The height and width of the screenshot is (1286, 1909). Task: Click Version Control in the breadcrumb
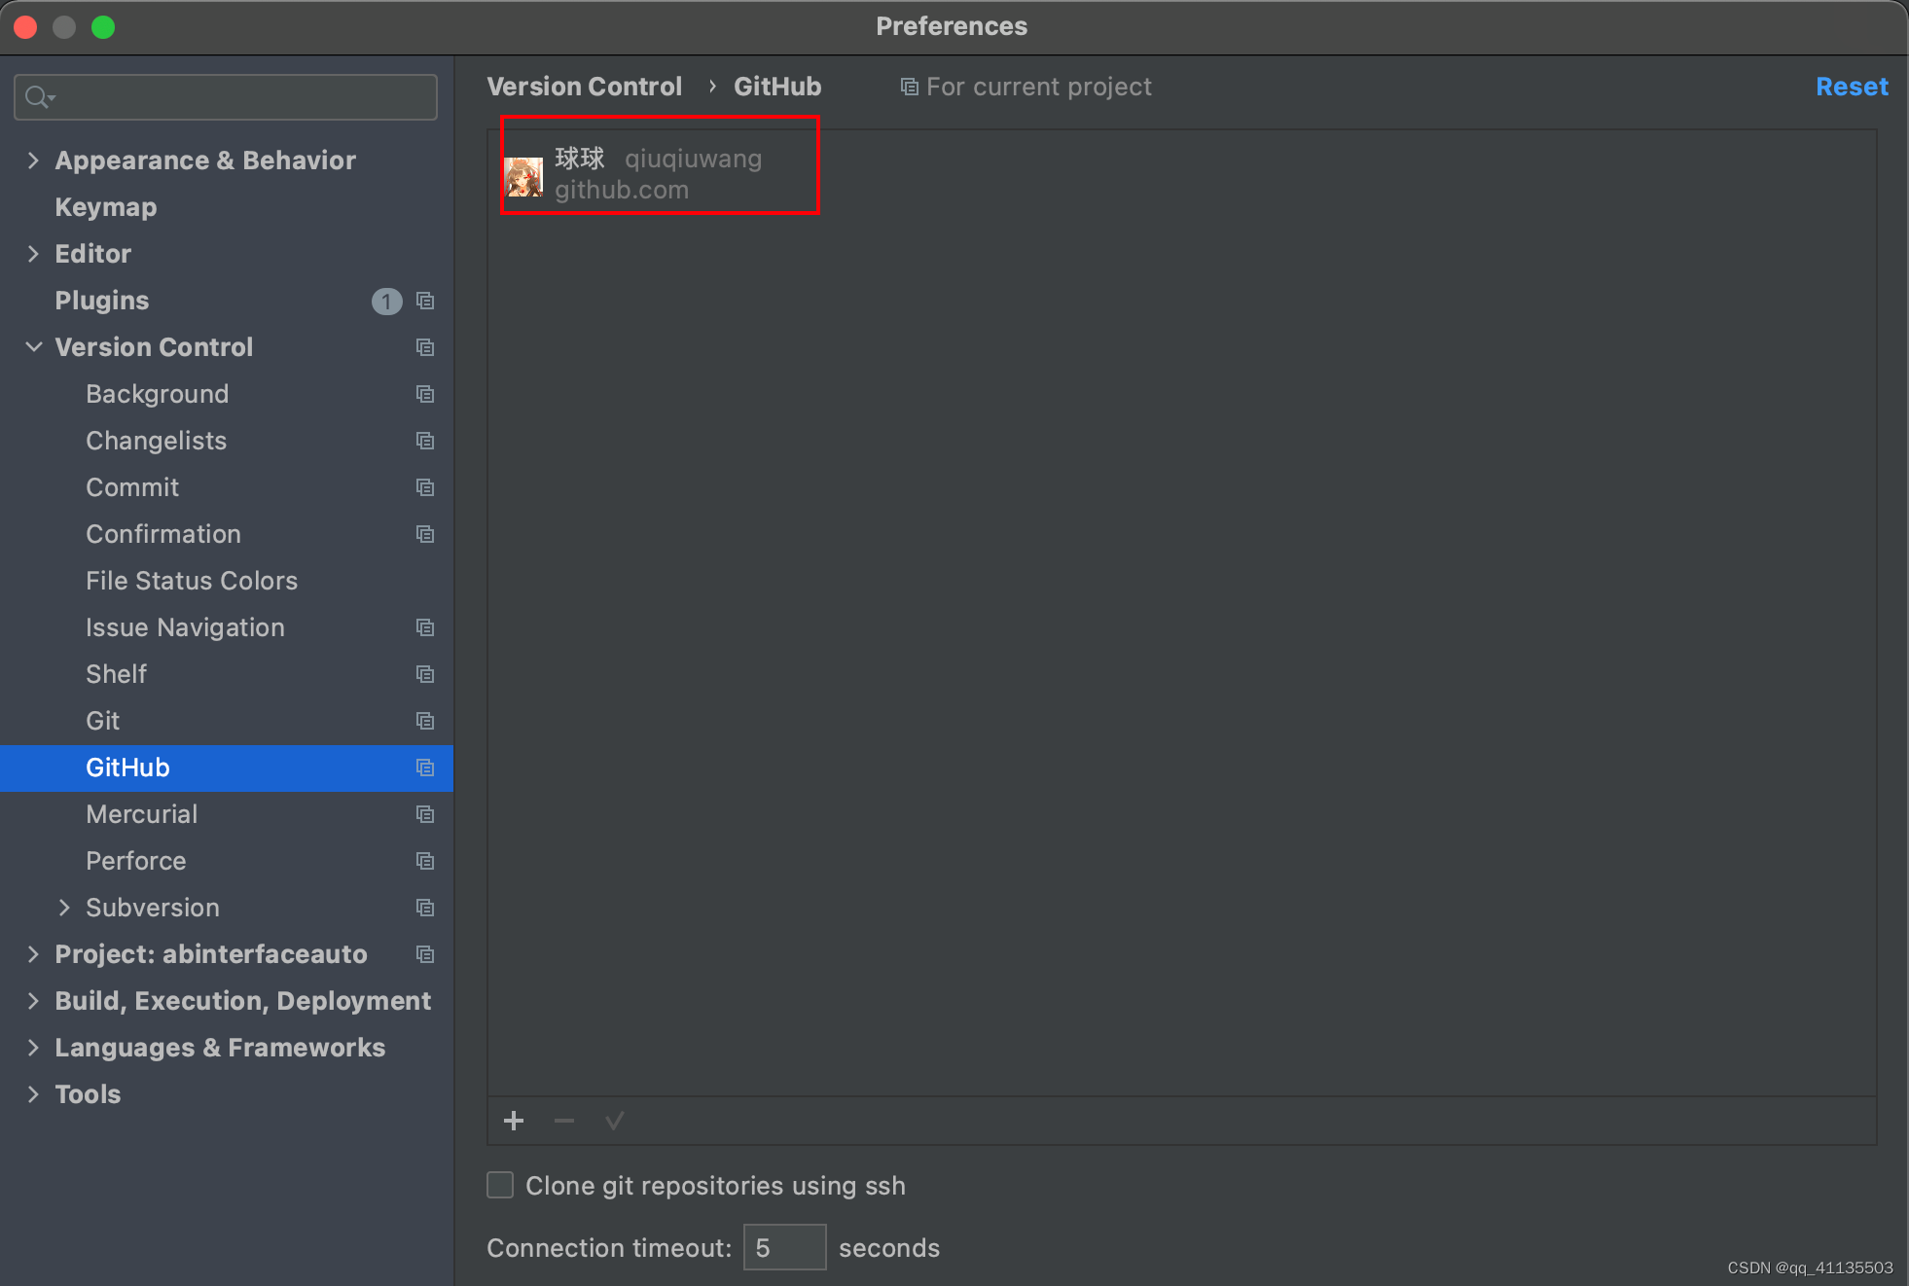584,87
